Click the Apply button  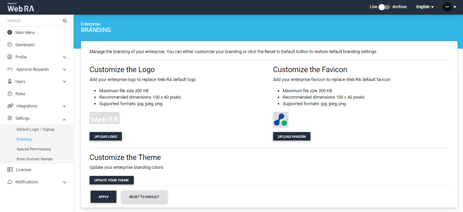pos(103,197)
